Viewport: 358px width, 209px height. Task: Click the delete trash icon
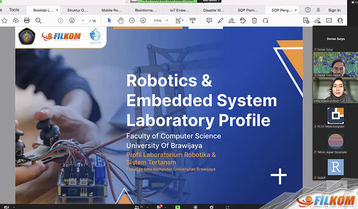click(254, 21)
